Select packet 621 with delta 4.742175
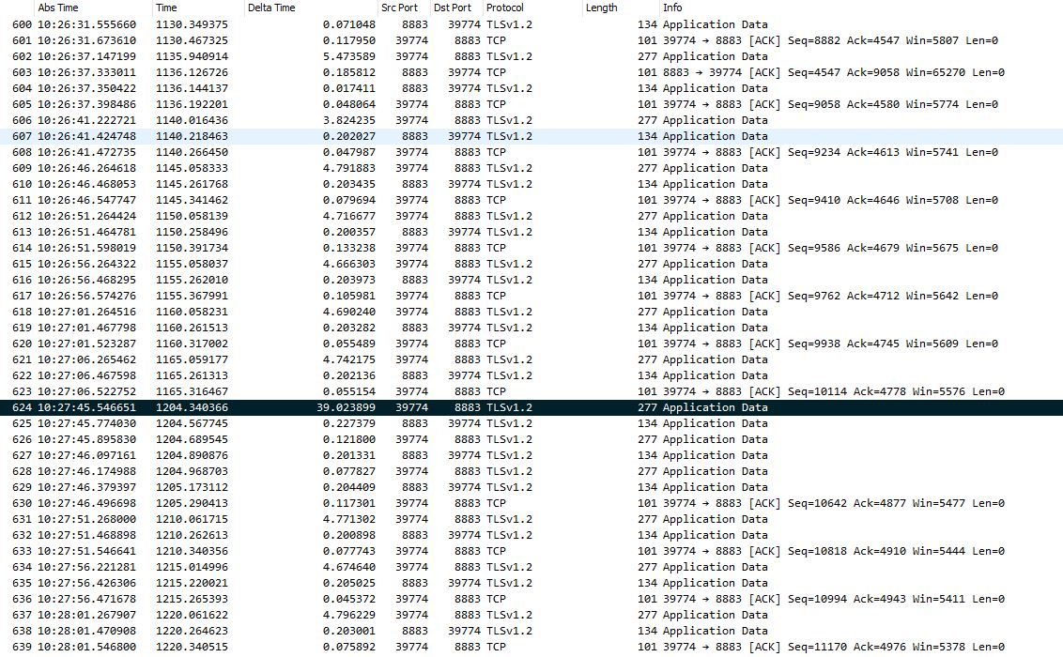1063x657 pixels. point(531,359)
